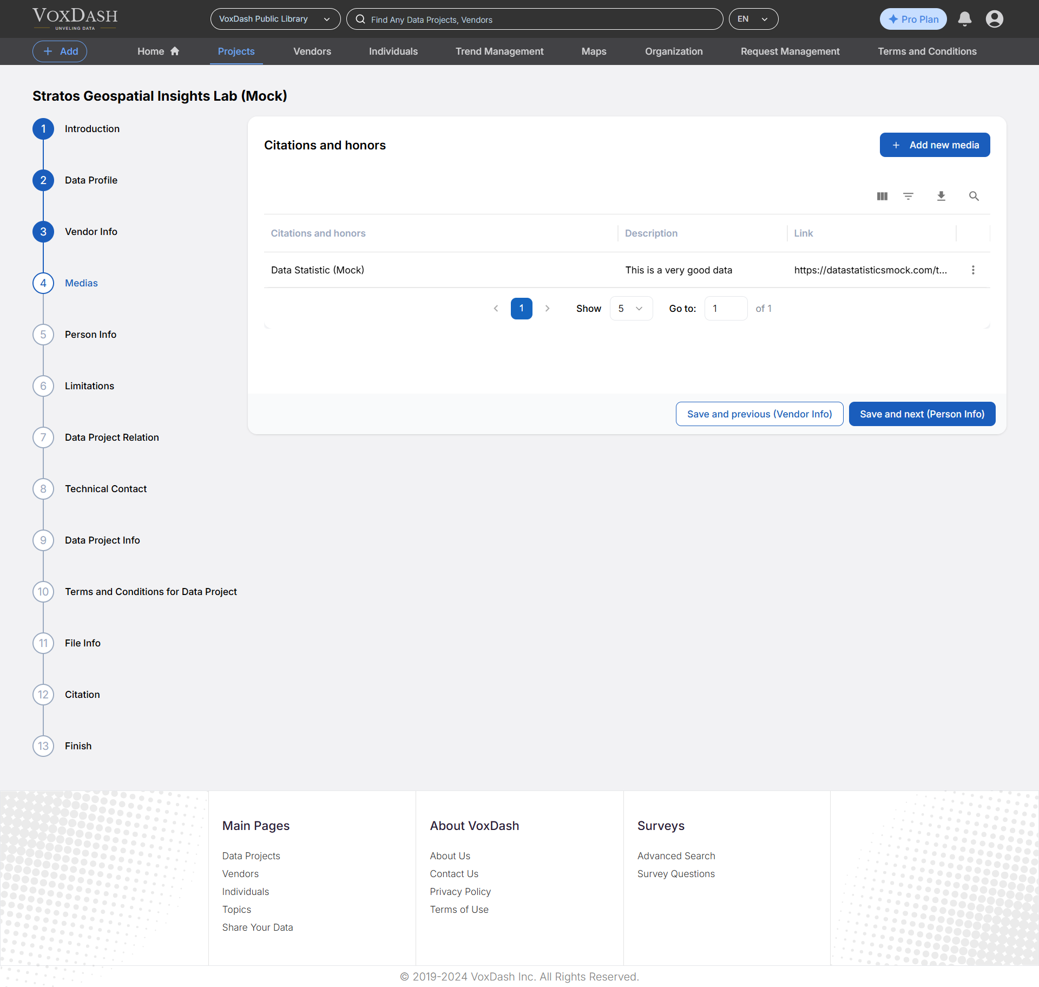The width and height of the screenshot is (1039, 987).
Task: Open Privacy Policy footer link
Action: [x=460, y=892]
